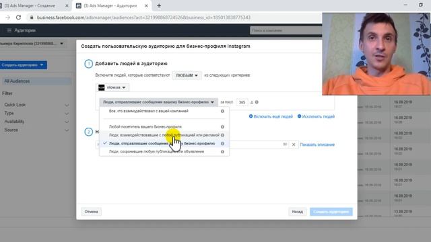Screen dimensions: 431x242
Task: Click the 365 days input field
Action: pyautogui.click(x=242, y=102)
